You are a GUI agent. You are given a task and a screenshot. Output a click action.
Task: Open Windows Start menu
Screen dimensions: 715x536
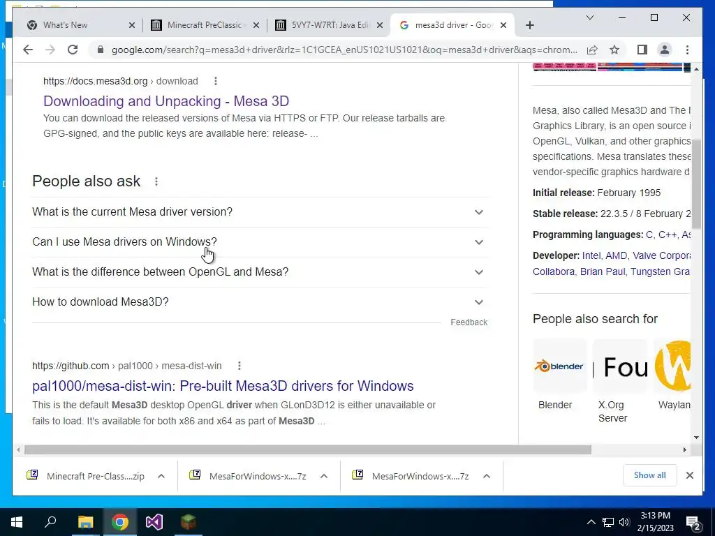[x=17, y=522]
